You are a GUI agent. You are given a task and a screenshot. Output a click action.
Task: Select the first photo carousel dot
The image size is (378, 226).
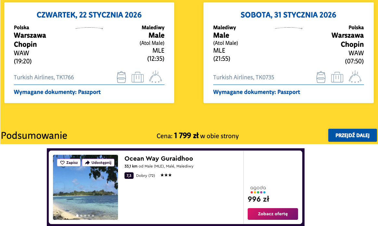click(x=77, y=216)
